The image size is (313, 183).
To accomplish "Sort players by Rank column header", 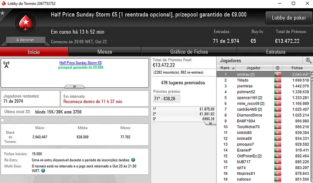I will click(x=225, y=68).
